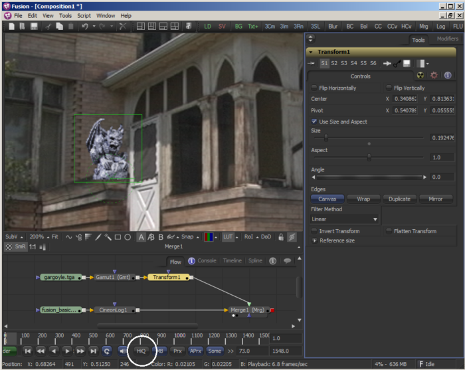Expand the Reference size section

314,240
